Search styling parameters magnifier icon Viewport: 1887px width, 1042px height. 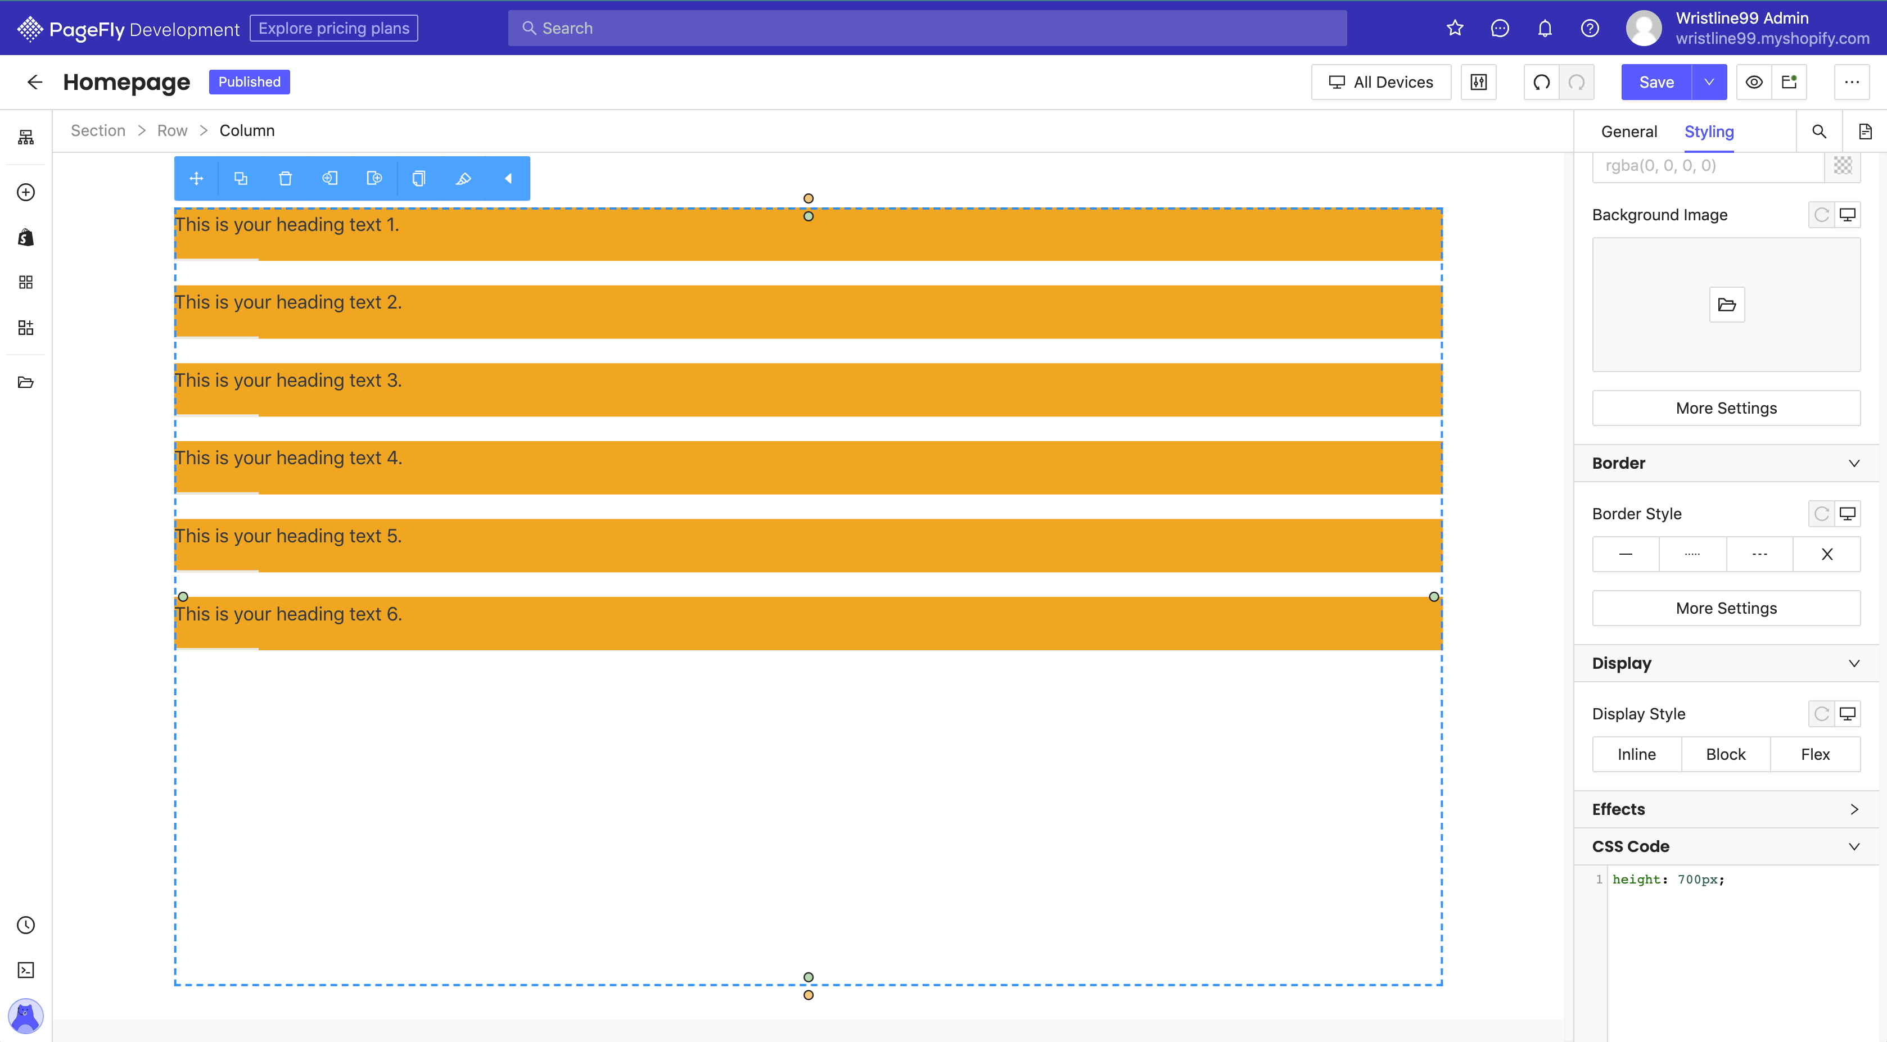tap(1820, 132)
